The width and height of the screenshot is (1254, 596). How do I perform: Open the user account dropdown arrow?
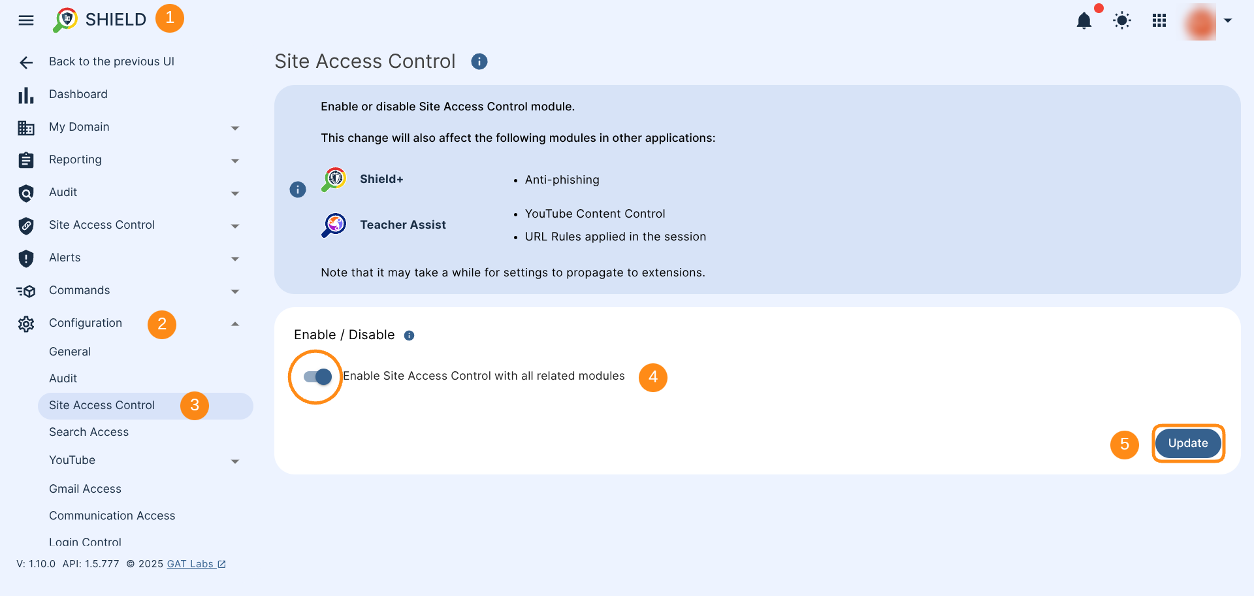click(1228, 20)
